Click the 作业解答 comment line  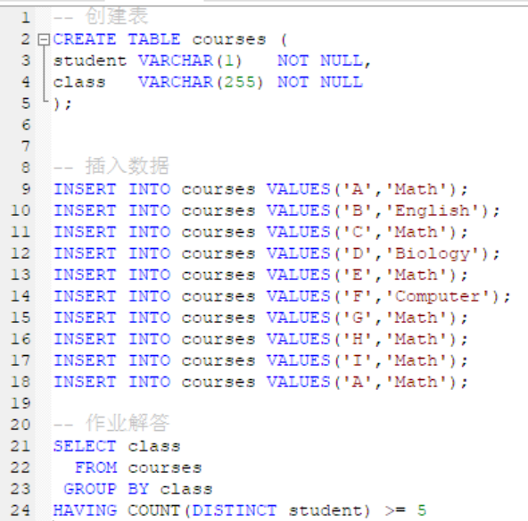coord(111,423)
